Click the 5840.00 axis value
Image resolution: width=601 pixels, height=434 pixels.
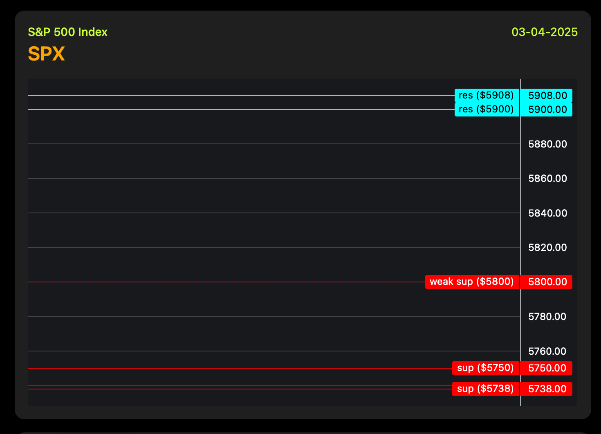click(x=548, y=213)
